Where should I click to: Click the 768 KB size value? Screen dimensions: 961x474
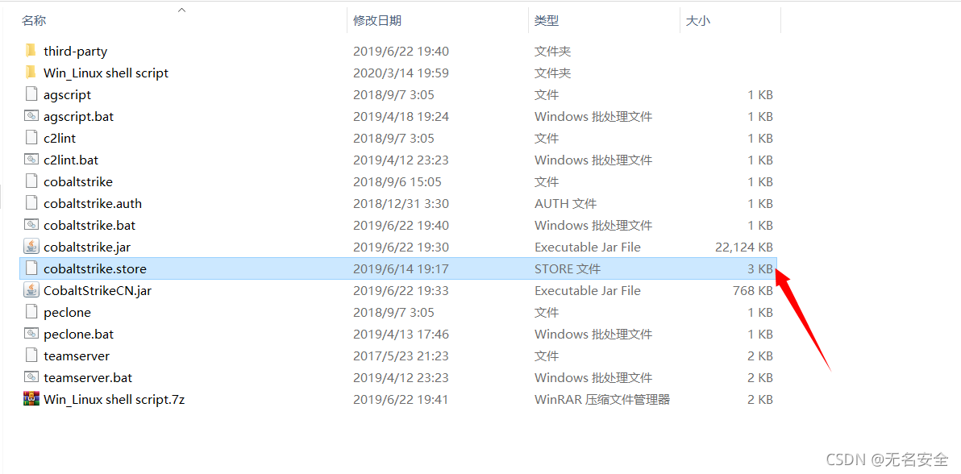[753, 291]
